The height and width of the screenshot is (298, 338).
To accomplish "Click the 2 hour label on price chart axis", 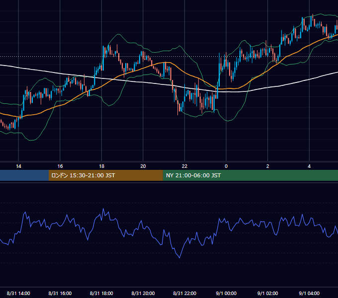I will click(x=268, y=166).
